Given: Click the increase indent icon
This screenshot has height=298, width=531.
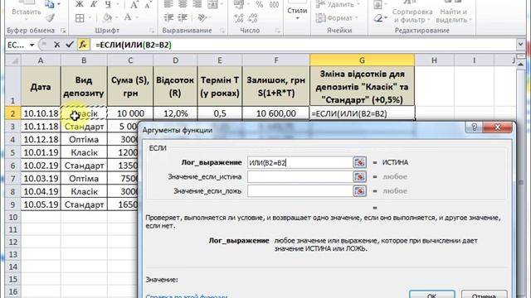Looking at the screenshot, I should point(183,17).
